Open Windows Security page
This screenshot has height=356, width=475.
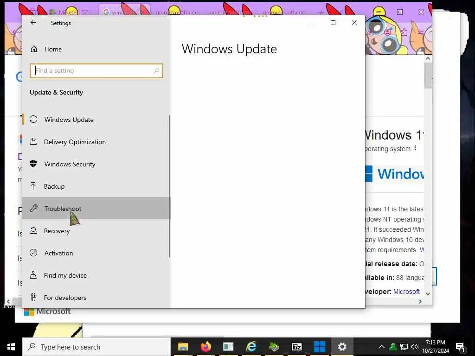tap(96, 164)
